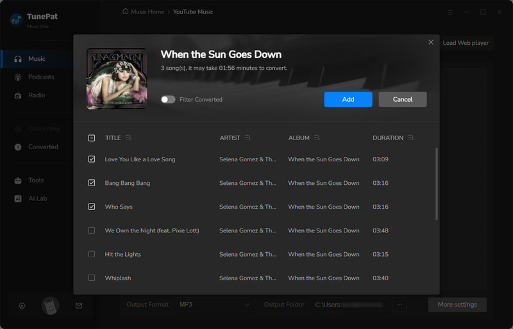Screen dimensions: 513x329
Task: Click the 'Bang Bang Bang' title
Action: [x=127, y=183]
